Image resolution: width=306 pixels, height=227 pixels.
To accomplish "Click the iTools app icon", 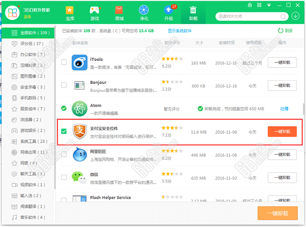I will [x=80, y=62].
